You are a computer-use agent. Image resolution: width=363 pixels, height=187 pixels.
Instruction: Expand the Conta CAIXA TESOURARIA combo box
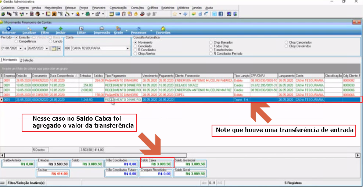(127, 48)
